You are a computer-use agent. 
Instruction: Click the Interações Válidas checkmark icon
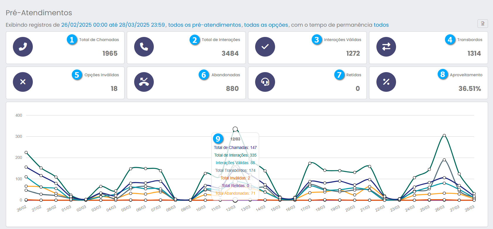(x=265, y=47)
